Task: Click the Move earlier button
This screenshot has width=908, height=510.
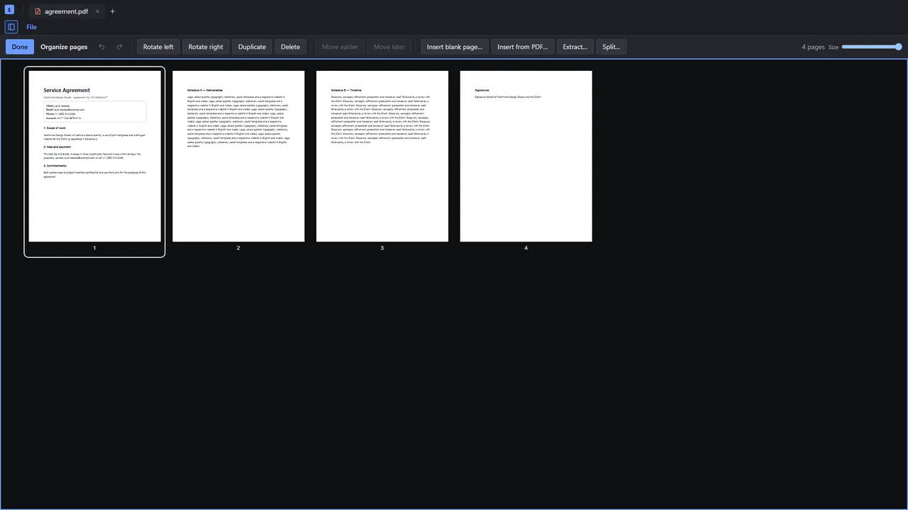Action: (340, 47)
